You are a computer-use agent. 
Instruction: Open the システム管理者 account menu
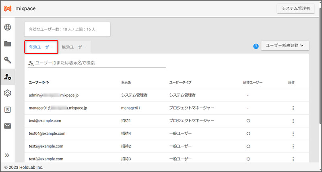[x=295, y=9]
